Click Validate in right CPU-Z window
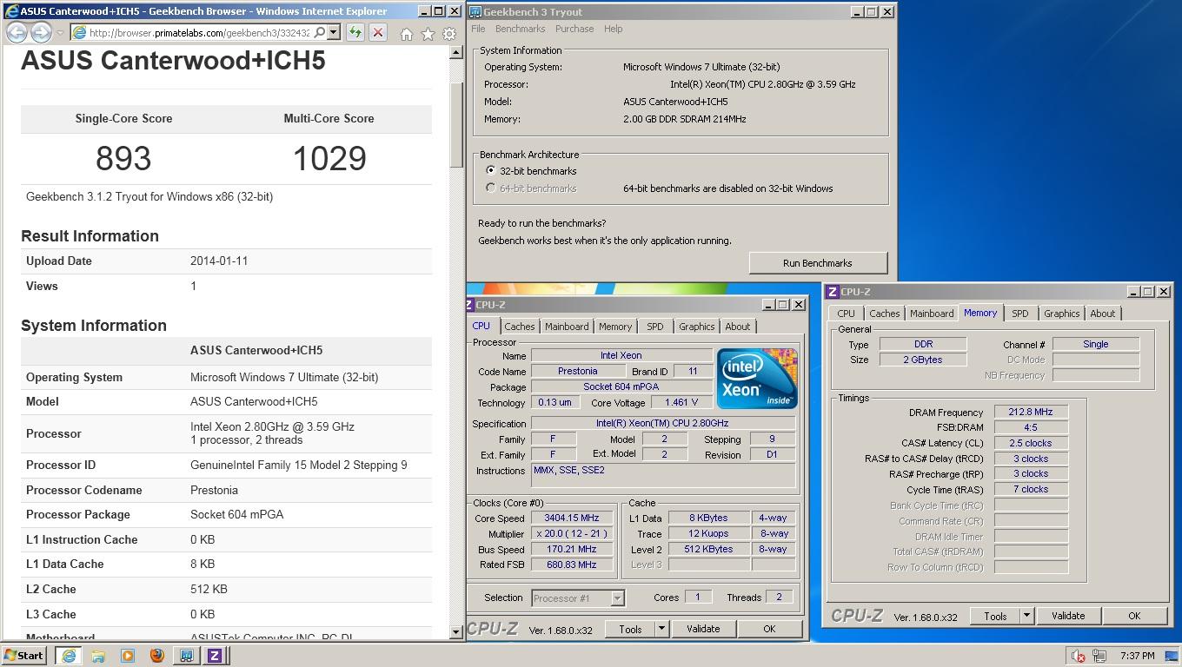The image size is (1182, 667). pyautogui.click(x=1067, y=616)
